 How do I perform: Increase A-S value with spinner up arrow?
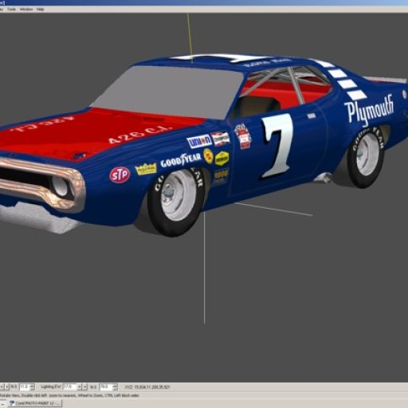click(115, 385)
